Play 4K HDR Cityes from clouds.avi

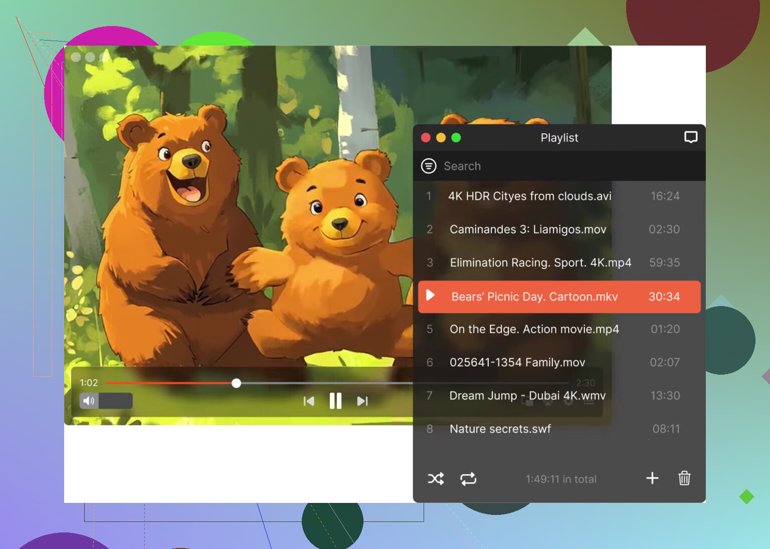point(530,196)
